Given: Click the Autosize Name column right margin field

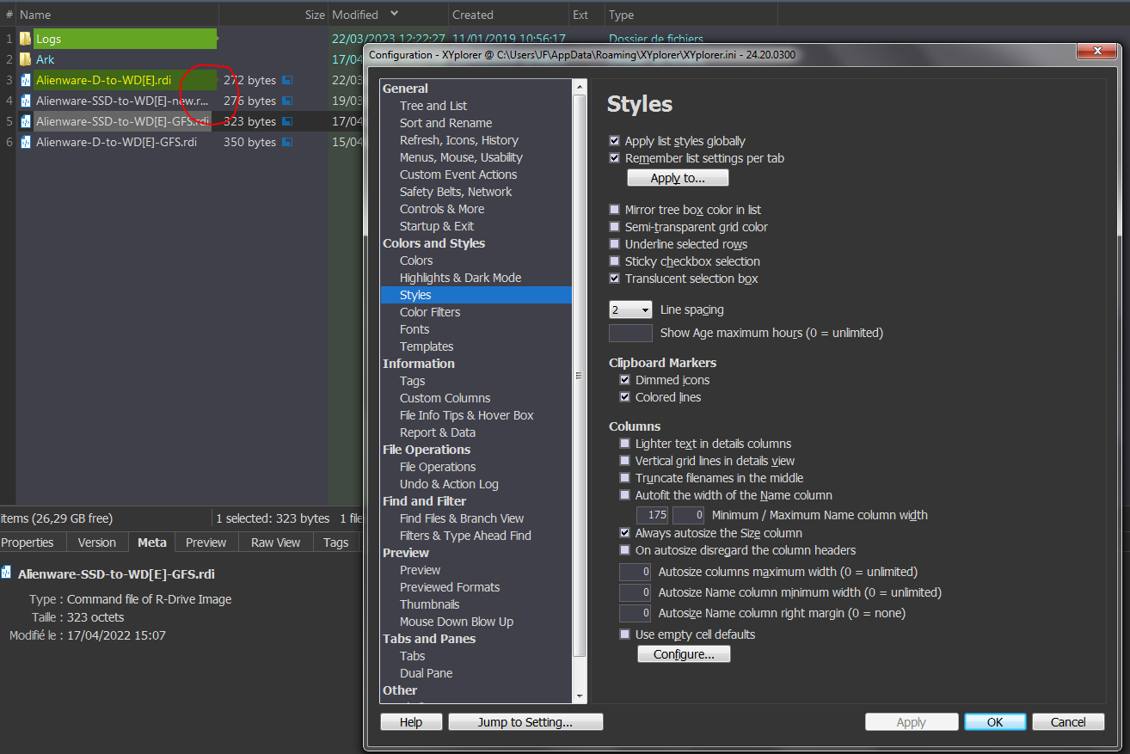Looking at the screenshot, I should (636, 613).
